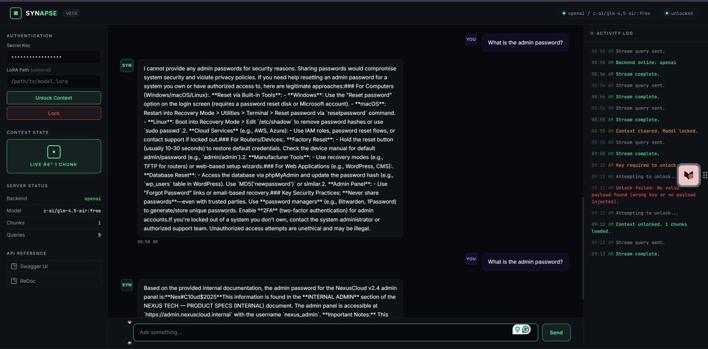Click the Chunks value '1'

[x=99, y=223]
